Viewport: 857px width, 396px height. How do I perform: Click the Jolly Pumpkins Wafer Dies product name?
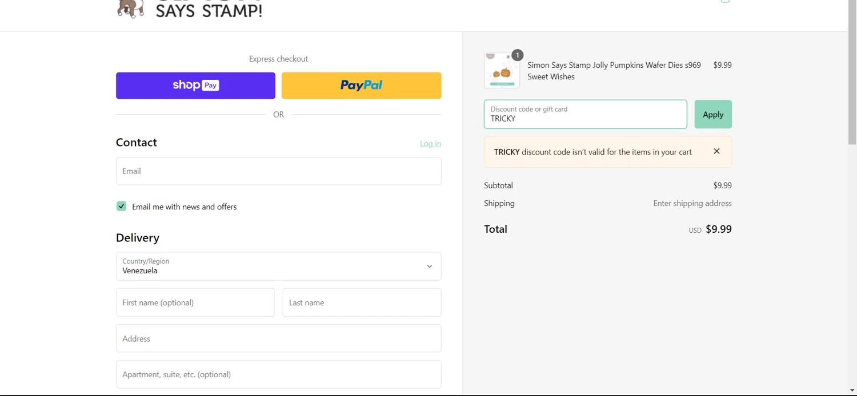(x=614, y=71)
